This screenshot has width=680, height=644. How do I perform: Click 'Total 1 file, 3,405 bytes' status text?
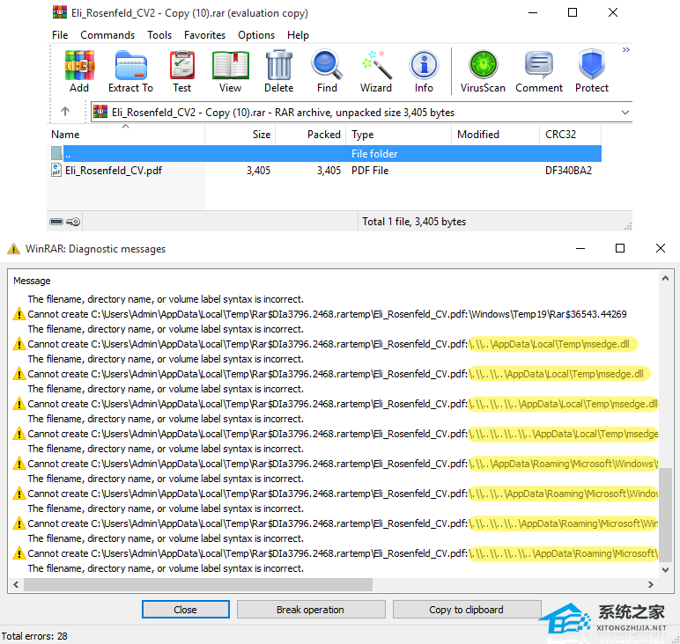[414, 222]
